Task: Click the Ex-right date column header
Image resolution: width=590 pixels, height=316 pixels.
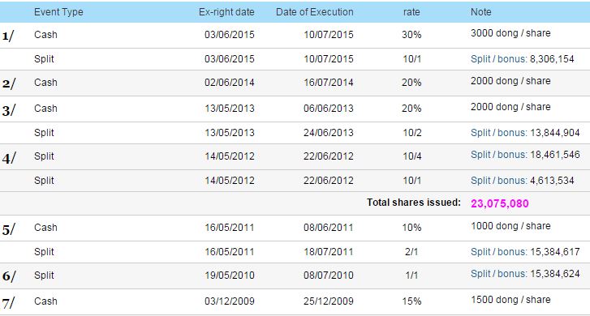Action: click(226, 12)
